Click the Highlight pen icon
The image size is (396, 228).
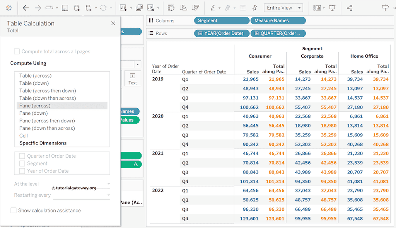click(x=213, y=8)
